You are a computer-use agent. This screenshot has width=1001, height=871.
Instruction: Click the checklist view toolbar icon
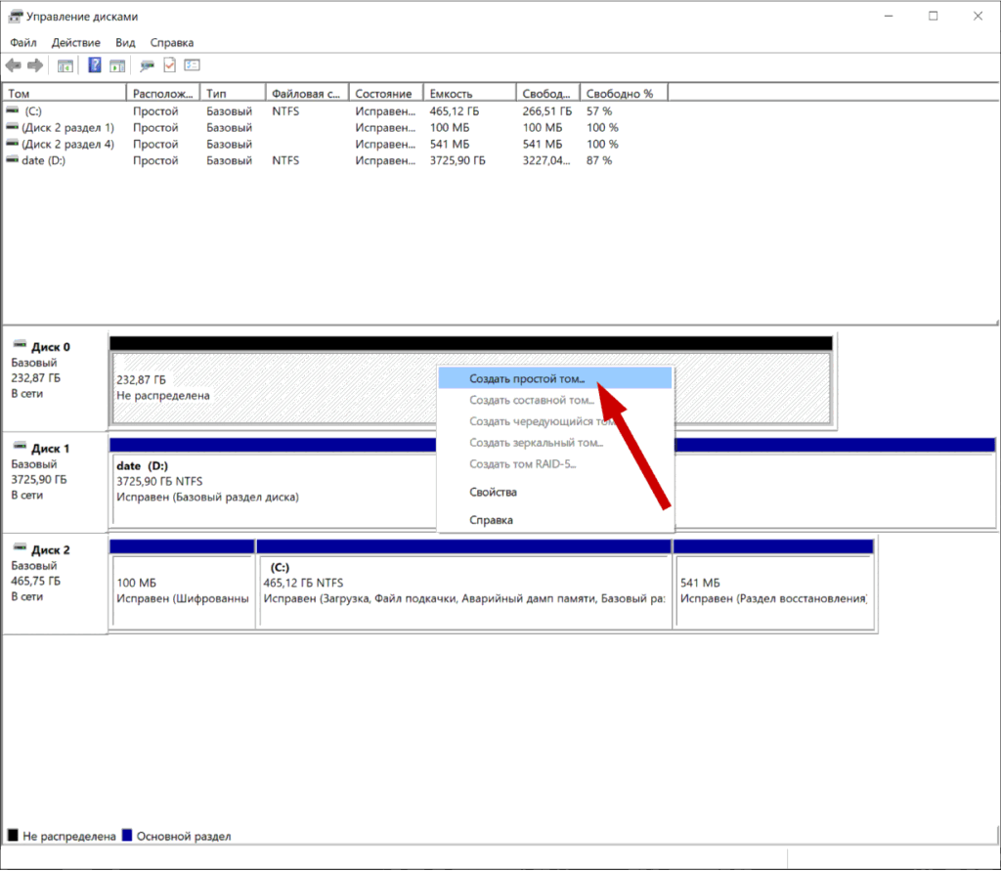[193, 65]
